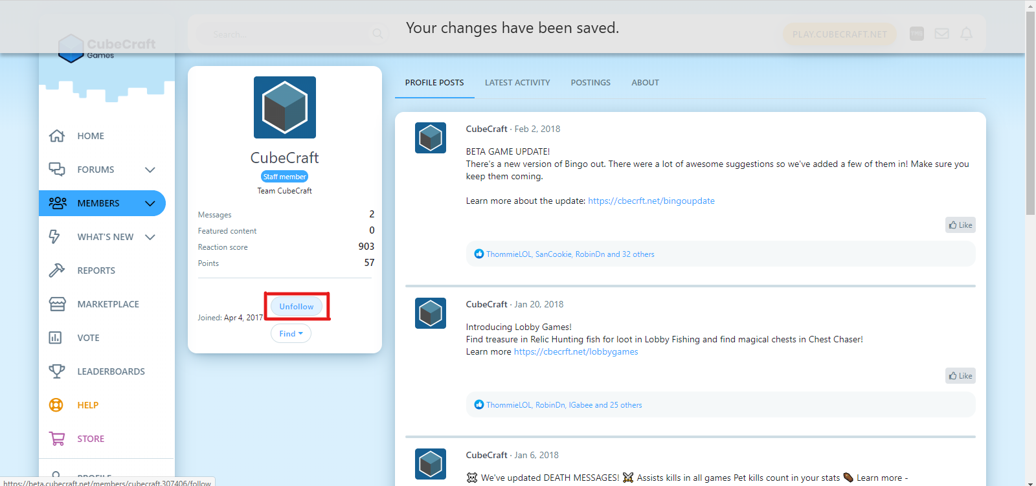Expand the What's New submenu chevron

(150, 237)
